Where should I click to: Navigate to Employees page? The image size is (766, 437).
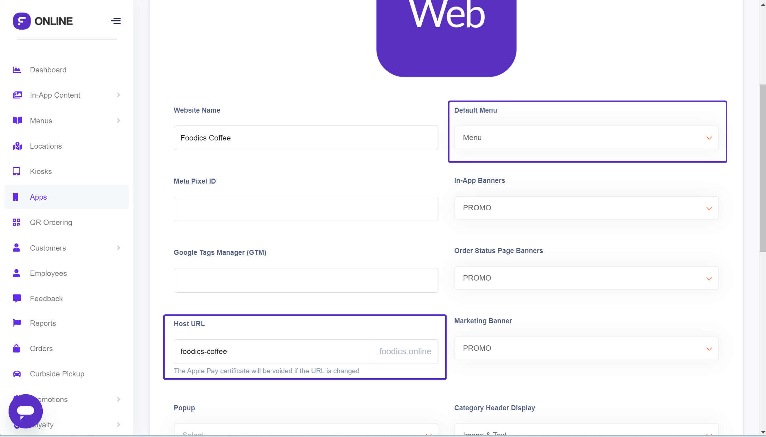(48, 273)
